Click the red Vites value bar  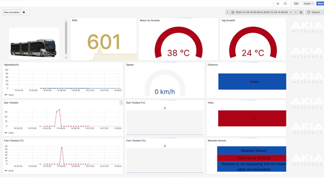click(252, 118)
